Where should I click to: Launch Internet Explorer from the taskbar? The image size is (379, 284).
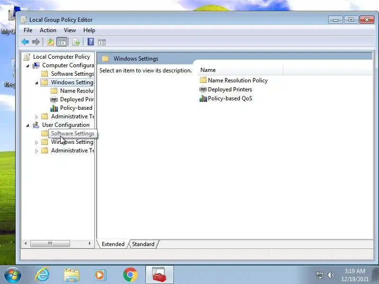pos(42,275)
